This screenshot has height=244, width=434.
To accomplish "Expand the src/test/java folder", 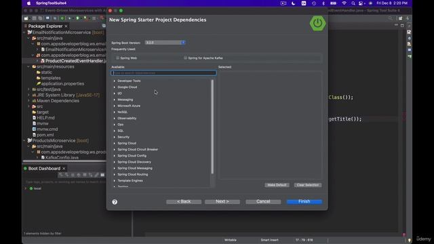I will 28,89.
